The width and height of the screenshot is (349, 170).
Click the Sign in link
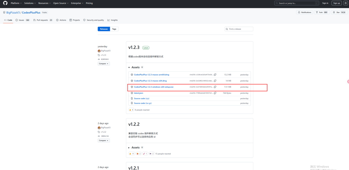click(325, 3)
